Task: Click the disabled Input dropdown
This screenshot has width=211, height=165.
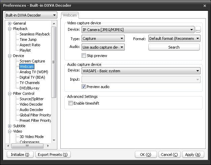Action: point(141,80)
